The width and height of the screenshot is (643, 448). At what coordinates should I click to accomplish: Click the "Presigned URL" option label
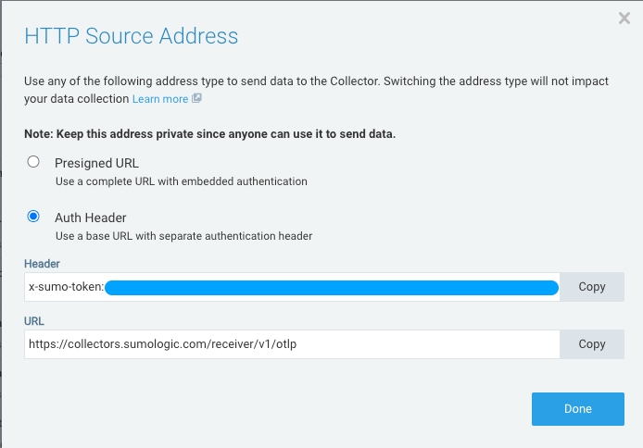pyautogui.click(x=96, y=163)
